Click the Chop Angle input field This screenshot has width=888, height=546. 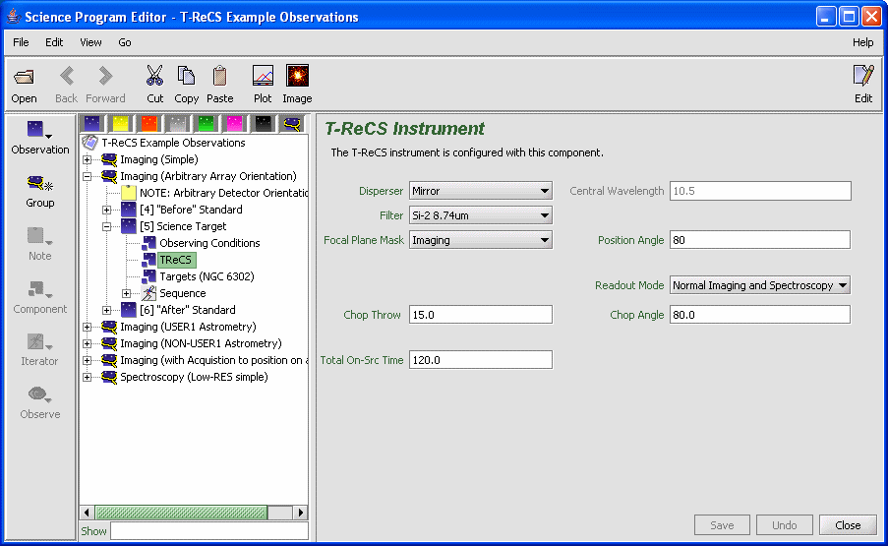click(760, 315)
